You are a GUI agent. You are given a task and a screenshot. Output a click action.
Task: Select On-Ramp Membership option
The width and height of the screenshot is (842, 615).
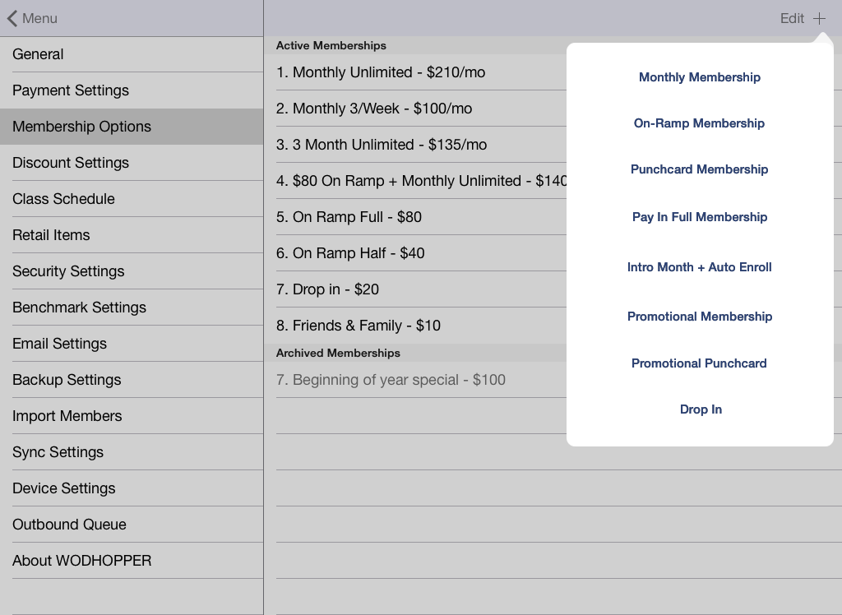(x=699, y=123)
